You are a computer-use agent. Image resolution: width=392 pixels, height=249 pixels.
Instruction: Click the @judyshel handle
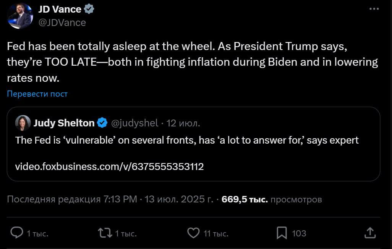134,123
